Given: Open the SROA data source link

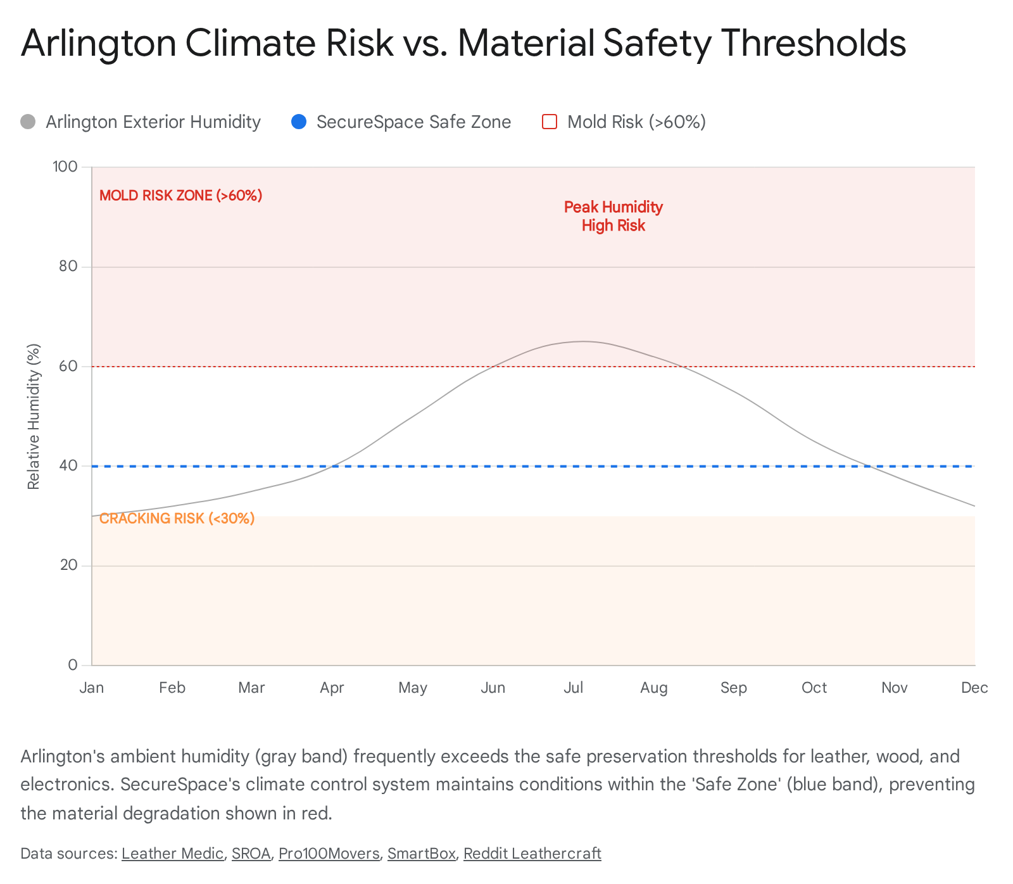Looking at the screenshot, I should [x=251, y=854].
